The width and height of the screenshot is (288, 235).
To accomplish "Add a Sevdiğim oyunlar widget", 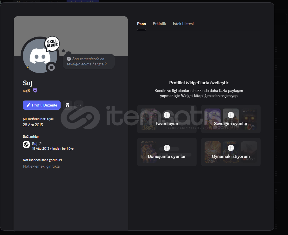I will click(231, 119).
